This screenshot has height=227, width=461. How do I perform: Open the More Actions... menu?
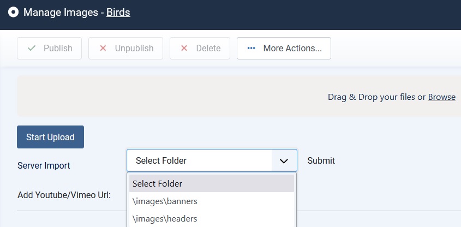pos(284,48)
